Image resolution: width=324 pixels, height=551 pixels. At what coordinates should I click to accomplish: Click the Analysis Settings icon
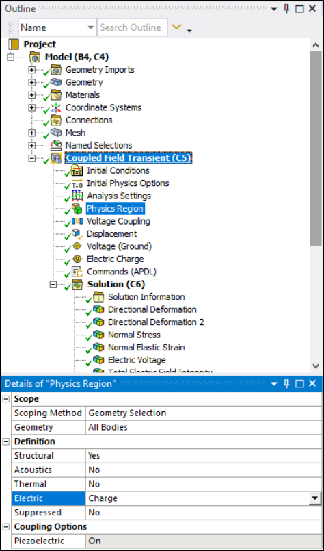coord(77,196)
